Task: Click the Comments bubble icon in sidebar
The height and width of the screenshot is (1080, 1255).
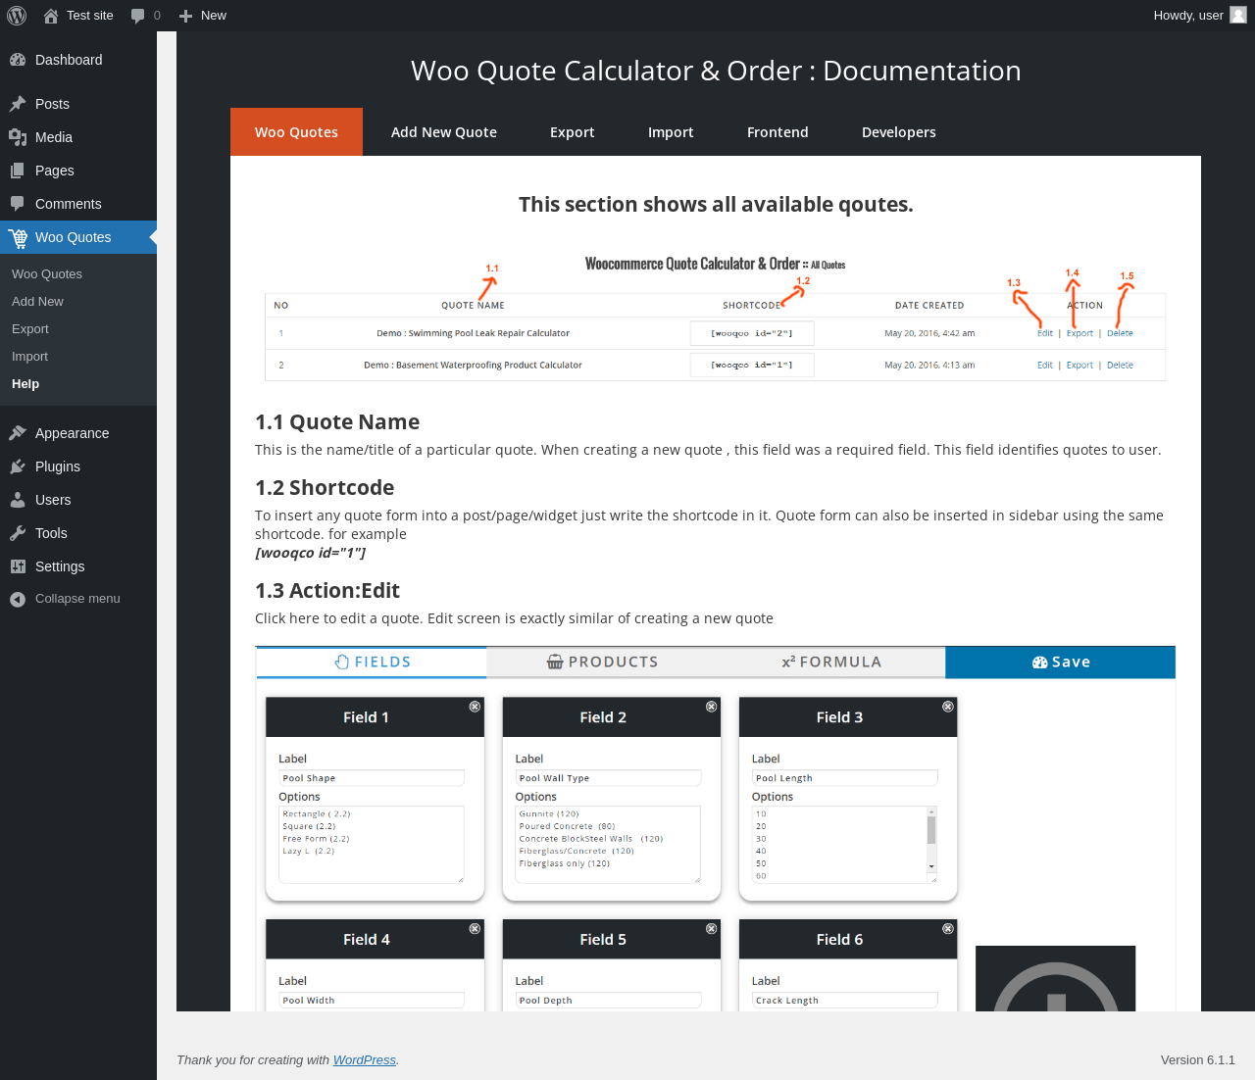Action: [x=18, y=204]
